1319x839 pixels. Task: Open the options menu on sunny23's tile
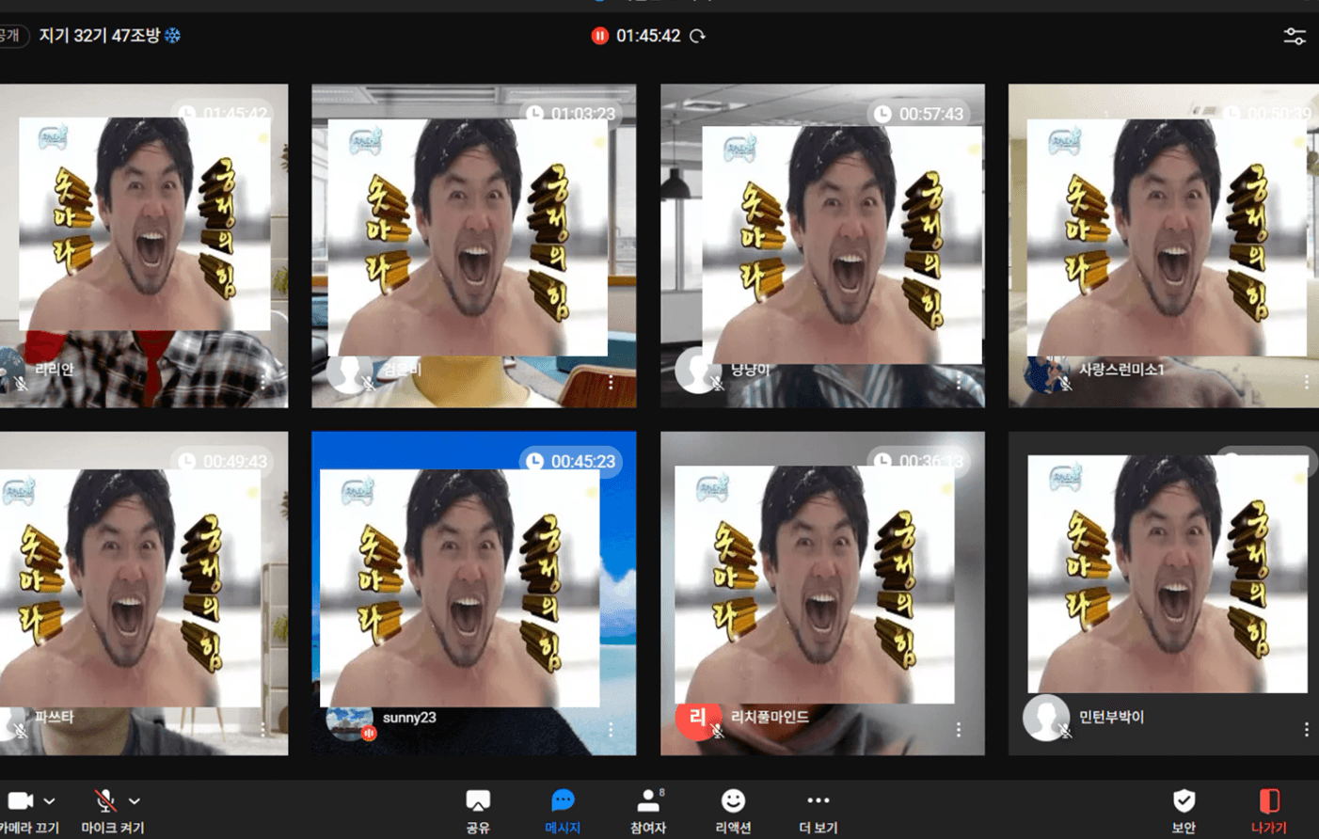click(x=611, y=730)
